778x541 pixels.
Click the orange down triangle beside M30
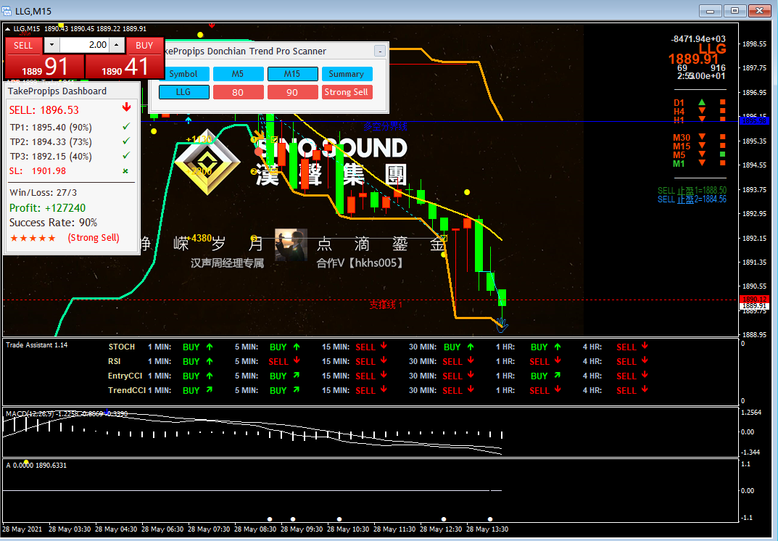(702, 137)
